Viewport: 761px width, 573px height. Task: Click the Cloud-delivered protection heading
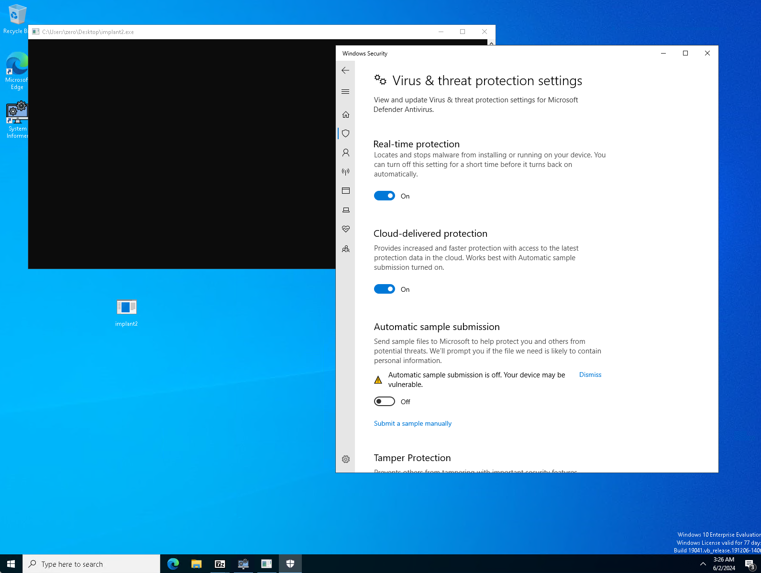(x=430, y=233)
